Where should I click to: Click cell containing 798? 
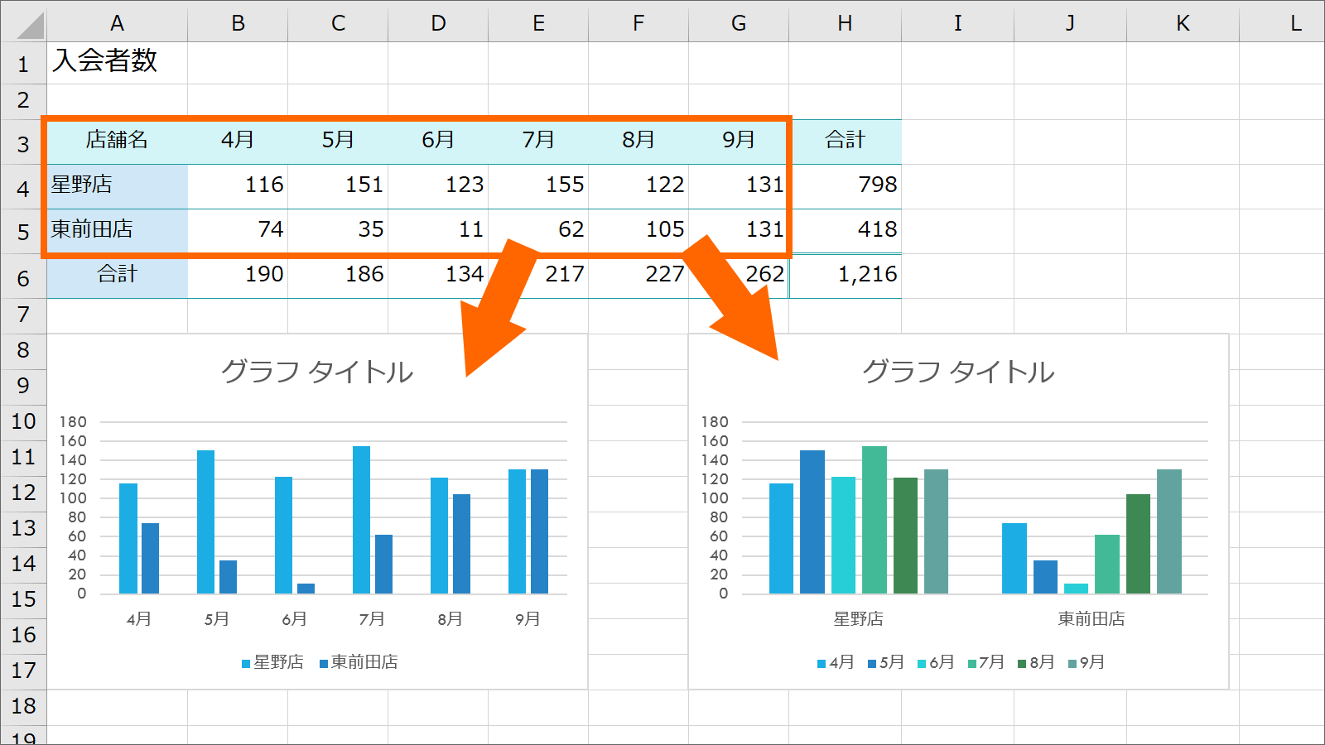click(x=845, y=185)
